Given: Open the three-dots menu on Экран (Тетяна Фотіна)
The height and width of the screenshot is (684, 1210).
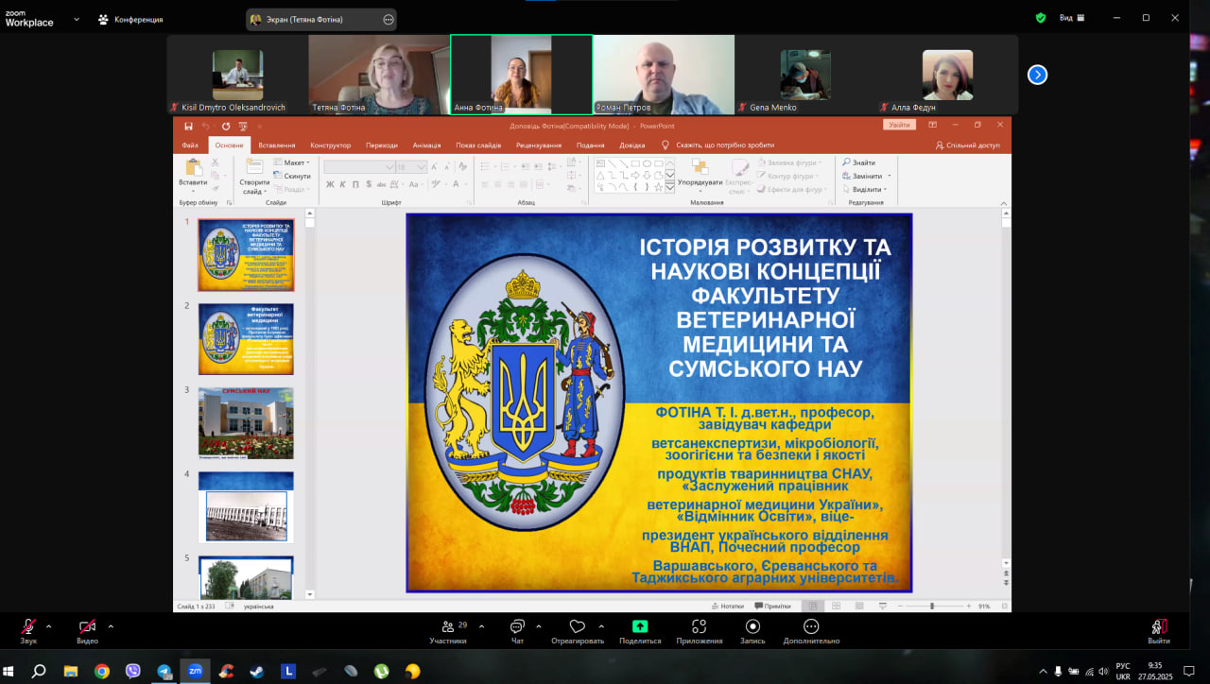Looking at the screenshot, I should (x=388, y=19).
